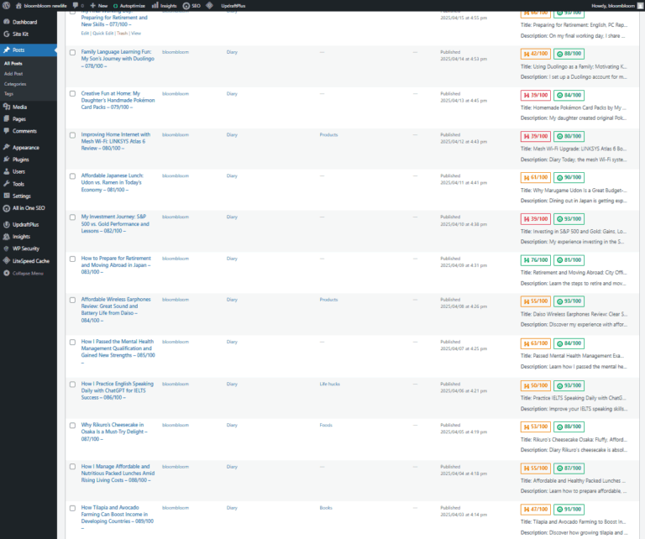The width and height of the screenshot is (645, 539).
Task: Click Quick Edit under the Retirement post
Action: [x=102, y=33]
